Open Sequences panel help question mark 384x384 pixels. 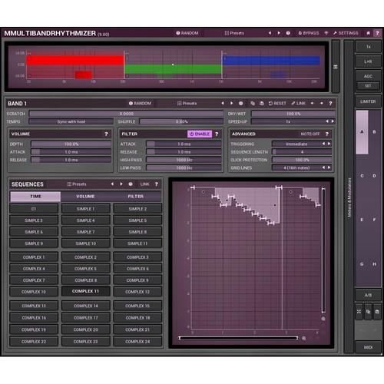pyautogui.click(x=157, y=184)
